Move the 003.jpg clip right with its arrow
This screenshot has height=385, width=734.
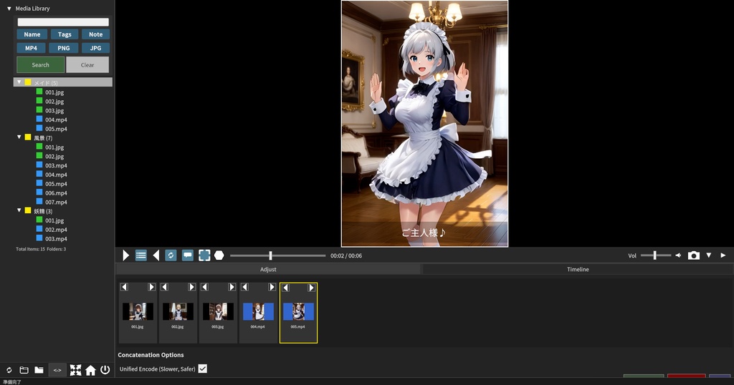232,287
